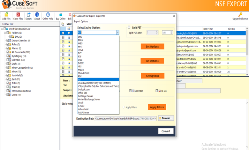
Task: Collapse the Select Saving Options dropdown arrow
Action: pyautogui.click(x=118, y=32)
